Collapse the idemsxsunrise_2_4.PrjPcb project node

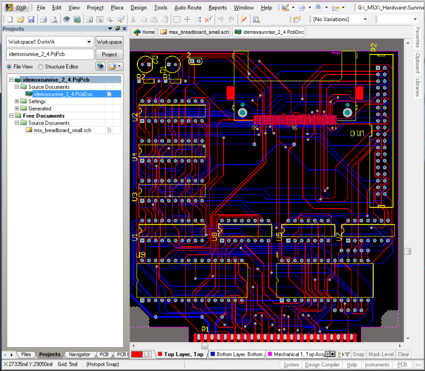tap(11, 80)
